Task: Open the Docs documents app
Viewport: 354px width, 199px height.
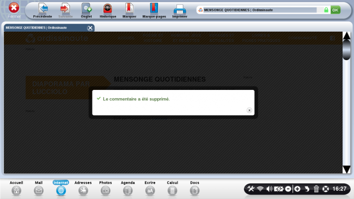Action: 194,188
